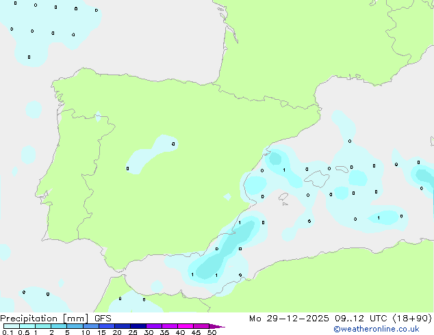The height and width of the screenshot is (335, 434).
Task: Click the '30' legend scale label
Action: pos(149,332)
